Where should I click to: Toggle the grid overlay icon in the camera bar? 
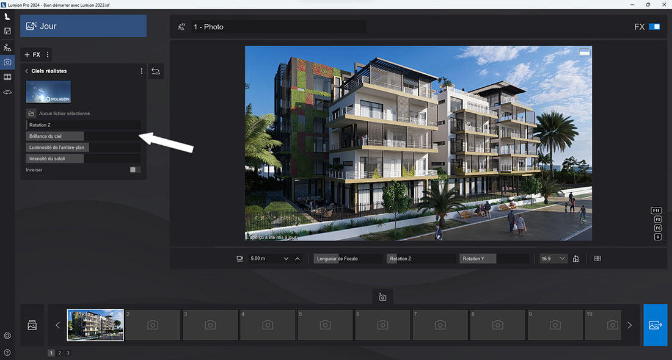(597, 259)
